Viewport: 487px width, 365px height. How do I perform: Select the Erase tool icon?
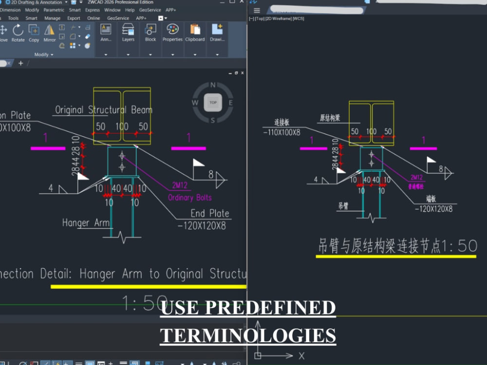[x=88, y=36]
